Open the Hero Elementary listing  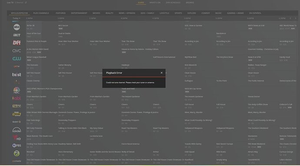click(x=66, y=152)
